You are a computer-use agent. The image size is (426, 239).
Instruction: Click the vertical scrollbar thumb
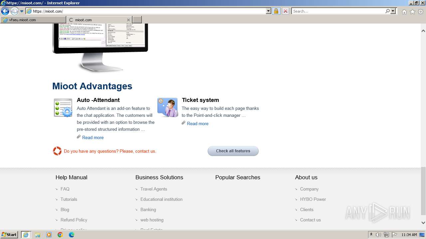pos(423,191)
